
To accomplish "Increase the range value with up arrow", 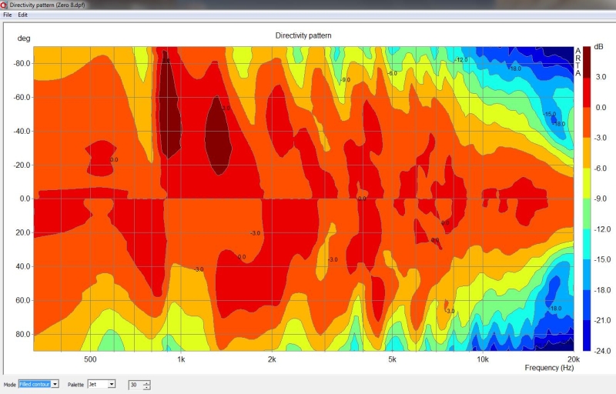I will pyautogui.click(x=147, y=382).
